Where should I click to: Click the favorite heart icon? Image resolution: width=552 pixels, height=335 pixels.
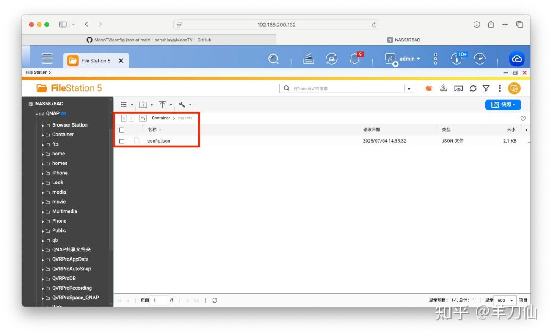point(523,118)
